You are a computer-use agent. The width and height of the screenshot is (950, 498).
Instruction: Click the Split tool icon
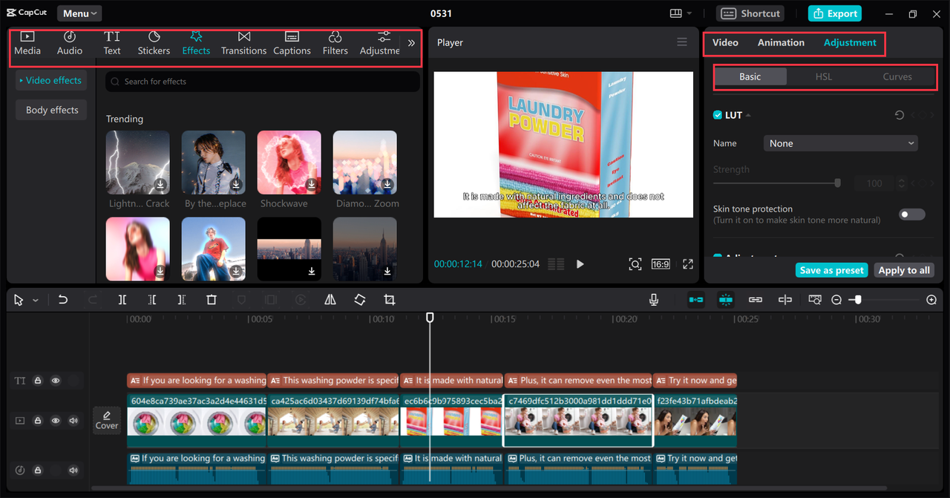122,300
